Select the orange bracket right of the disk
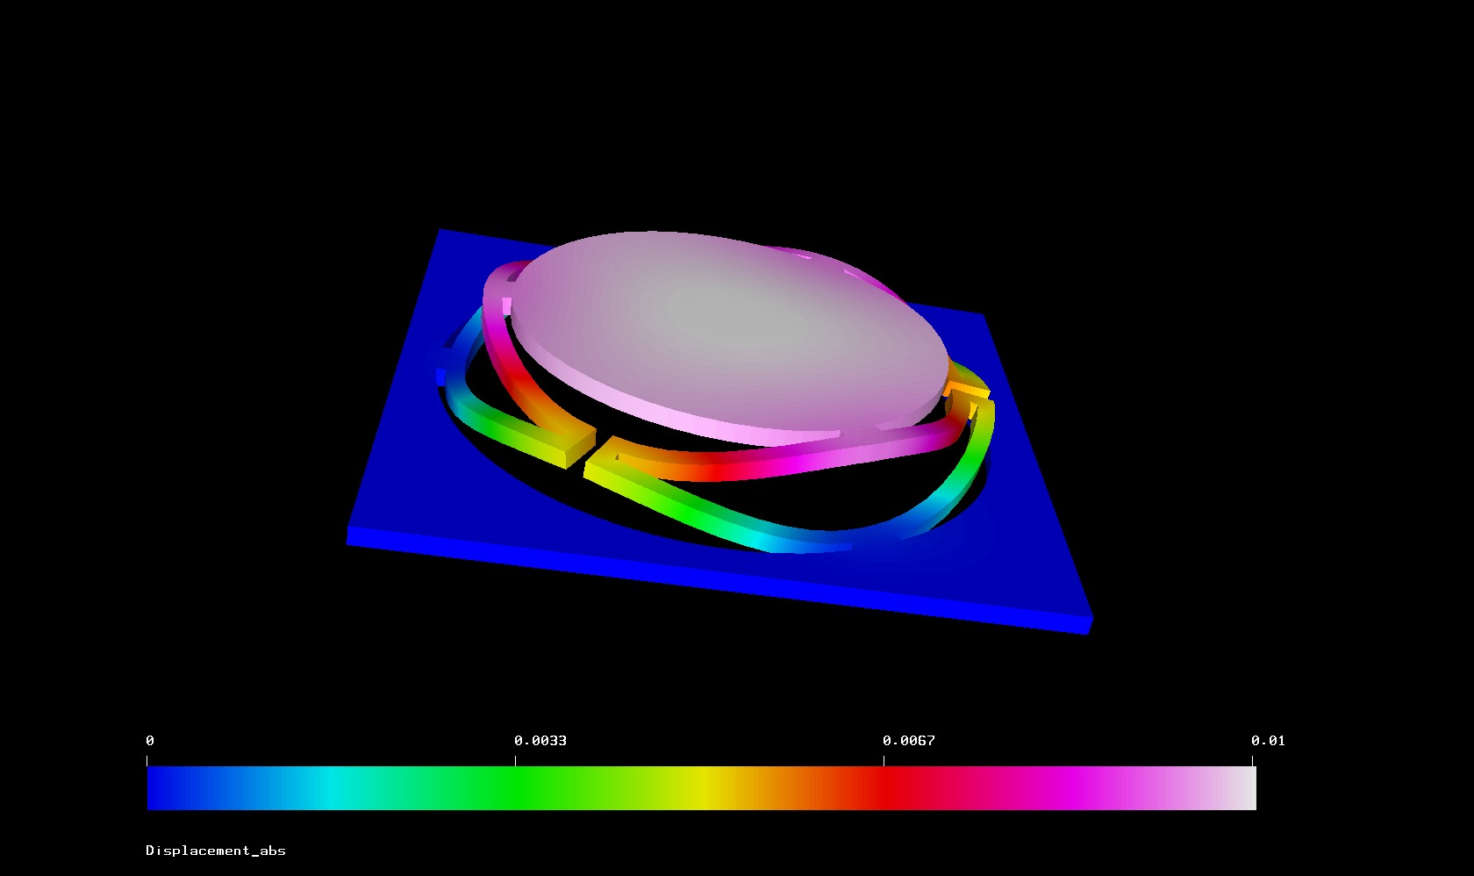The width and height of the screenshot is (1474, 876). (967, 388)
